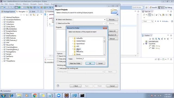Viewport: 174px width, 98px height.
Task: Open the root directory combo box dropdown
Action: pyautogui.click(x=104, y=20)
